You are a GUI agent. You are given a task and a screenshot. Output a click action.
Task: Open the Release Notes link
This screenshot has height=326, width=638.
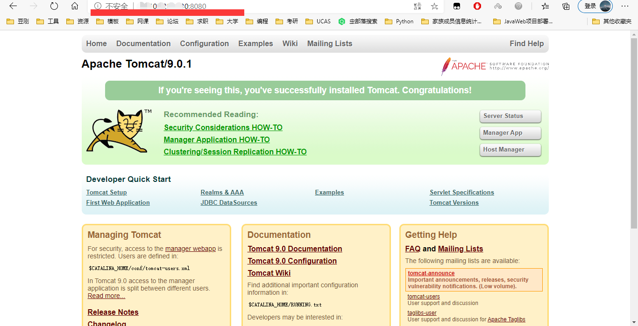point(113,312)
